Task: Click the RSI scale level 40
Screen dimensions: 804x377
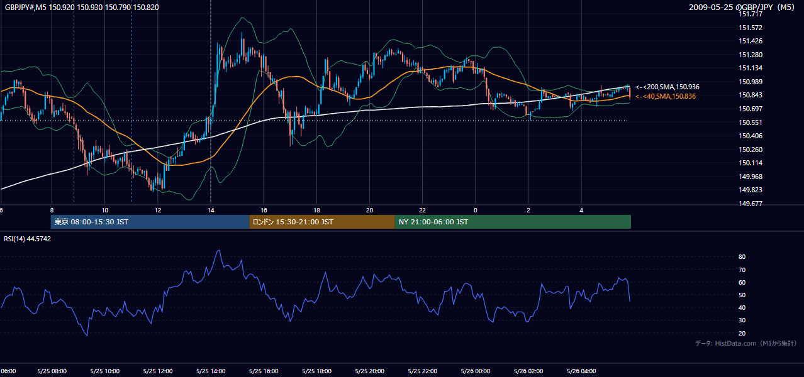Action: click(x=742, y=307)
